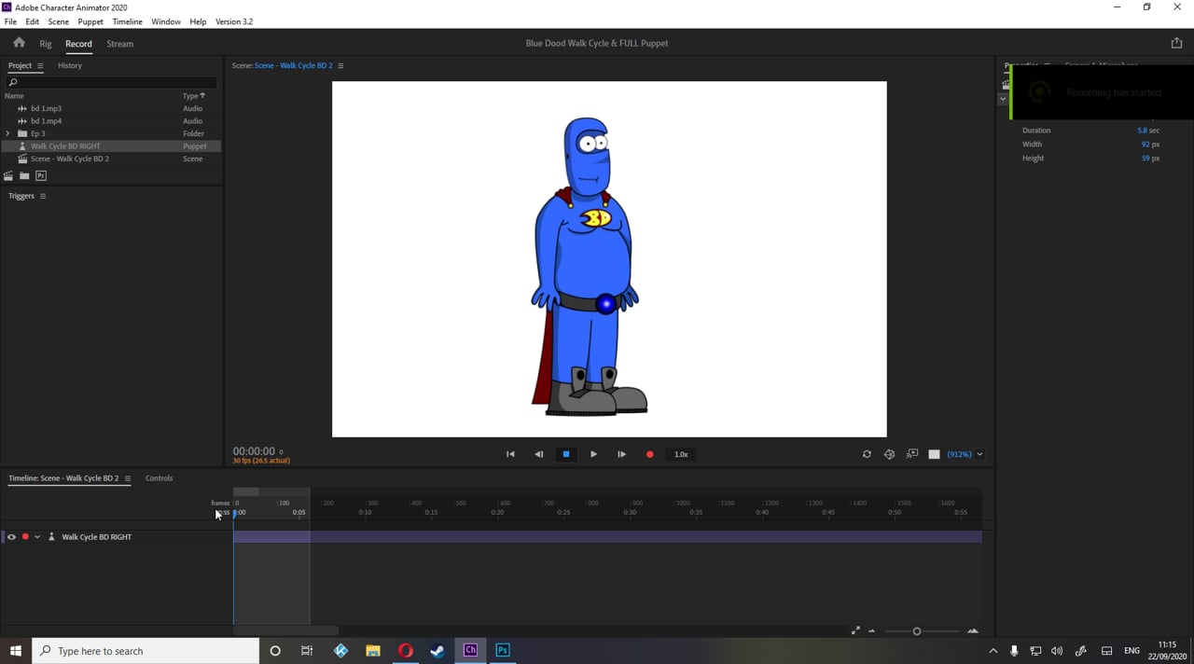Switch to the Record workspace
Image resolution: width=1194 pixels, height=664 pixels.
pos(78,44)
